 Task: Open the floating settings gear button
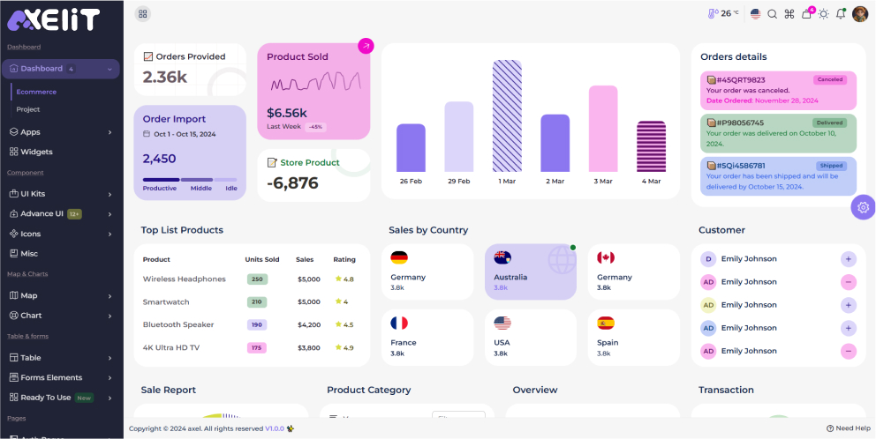click(x=863, y=207)
